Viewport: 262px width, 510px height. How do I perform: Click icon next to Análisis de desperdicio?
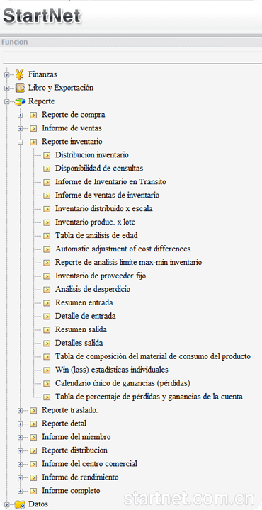pos(47,289)
